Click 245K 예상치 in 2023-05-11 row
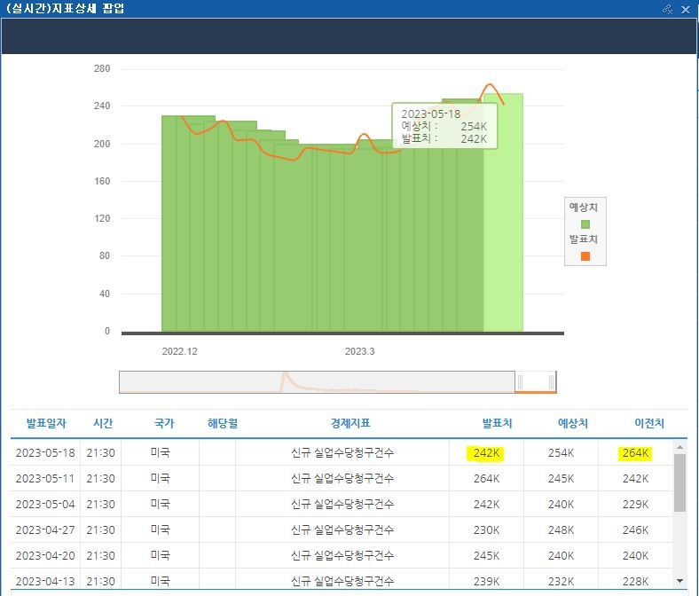The image size is (699, 596). pyautogui.click(x=561, y=479)
